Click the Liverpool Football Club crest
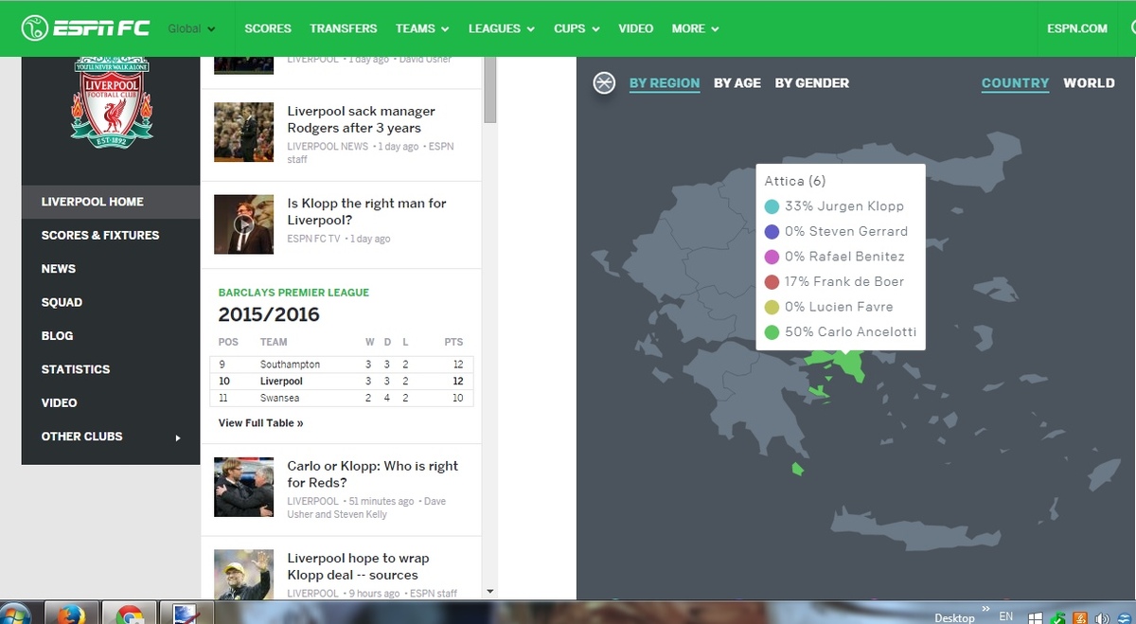Image resolution: width=1136 pixels, height=624 pixels. click(x=112, y=102)
